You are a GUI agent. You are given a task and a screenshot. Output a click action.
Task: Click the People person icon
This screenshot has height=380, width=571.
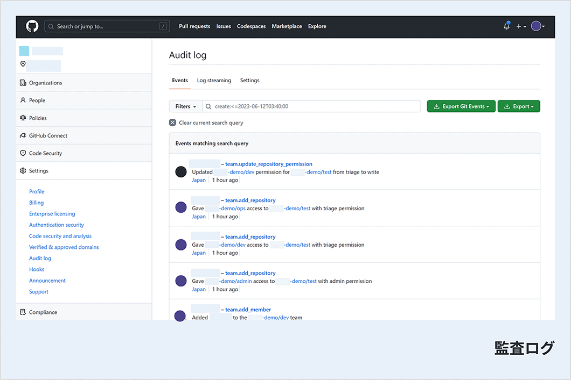[23, 101]
